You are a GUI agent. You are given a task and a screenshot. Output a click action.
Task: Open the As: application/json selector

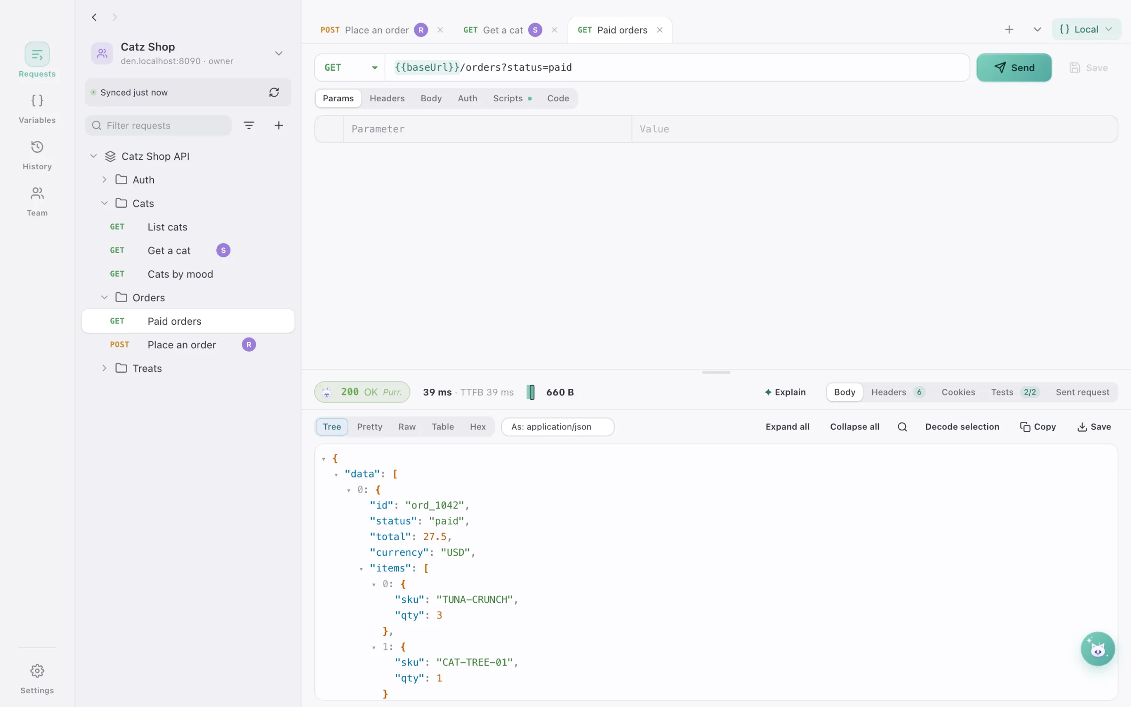click(557, 427)
